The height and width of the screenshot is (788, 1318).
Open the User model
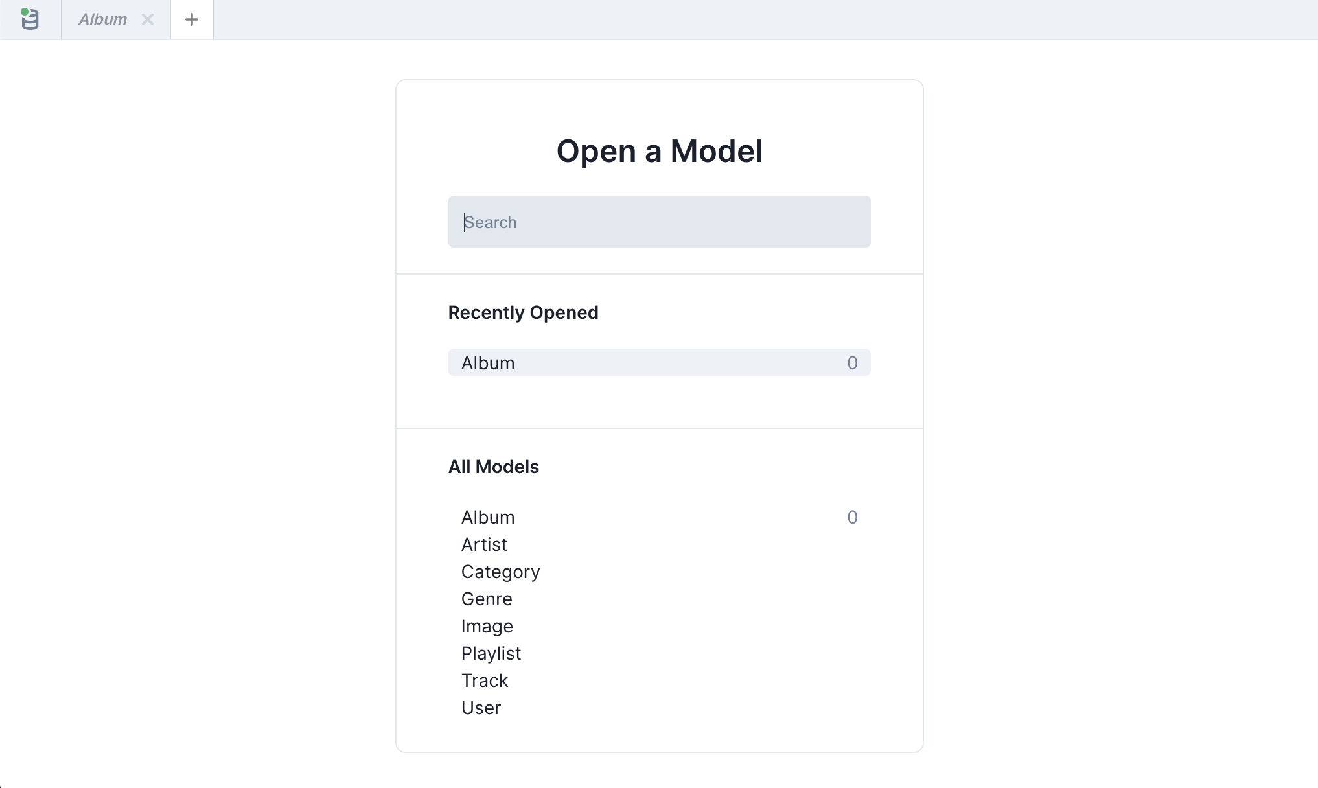tap(481, 708)
